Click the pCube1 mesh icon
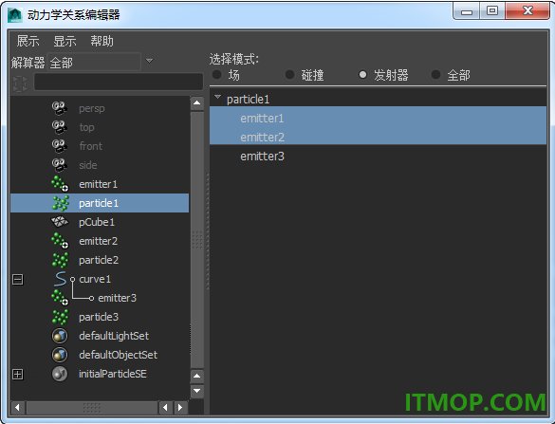 pyautogui.click(x=60, y=222)
